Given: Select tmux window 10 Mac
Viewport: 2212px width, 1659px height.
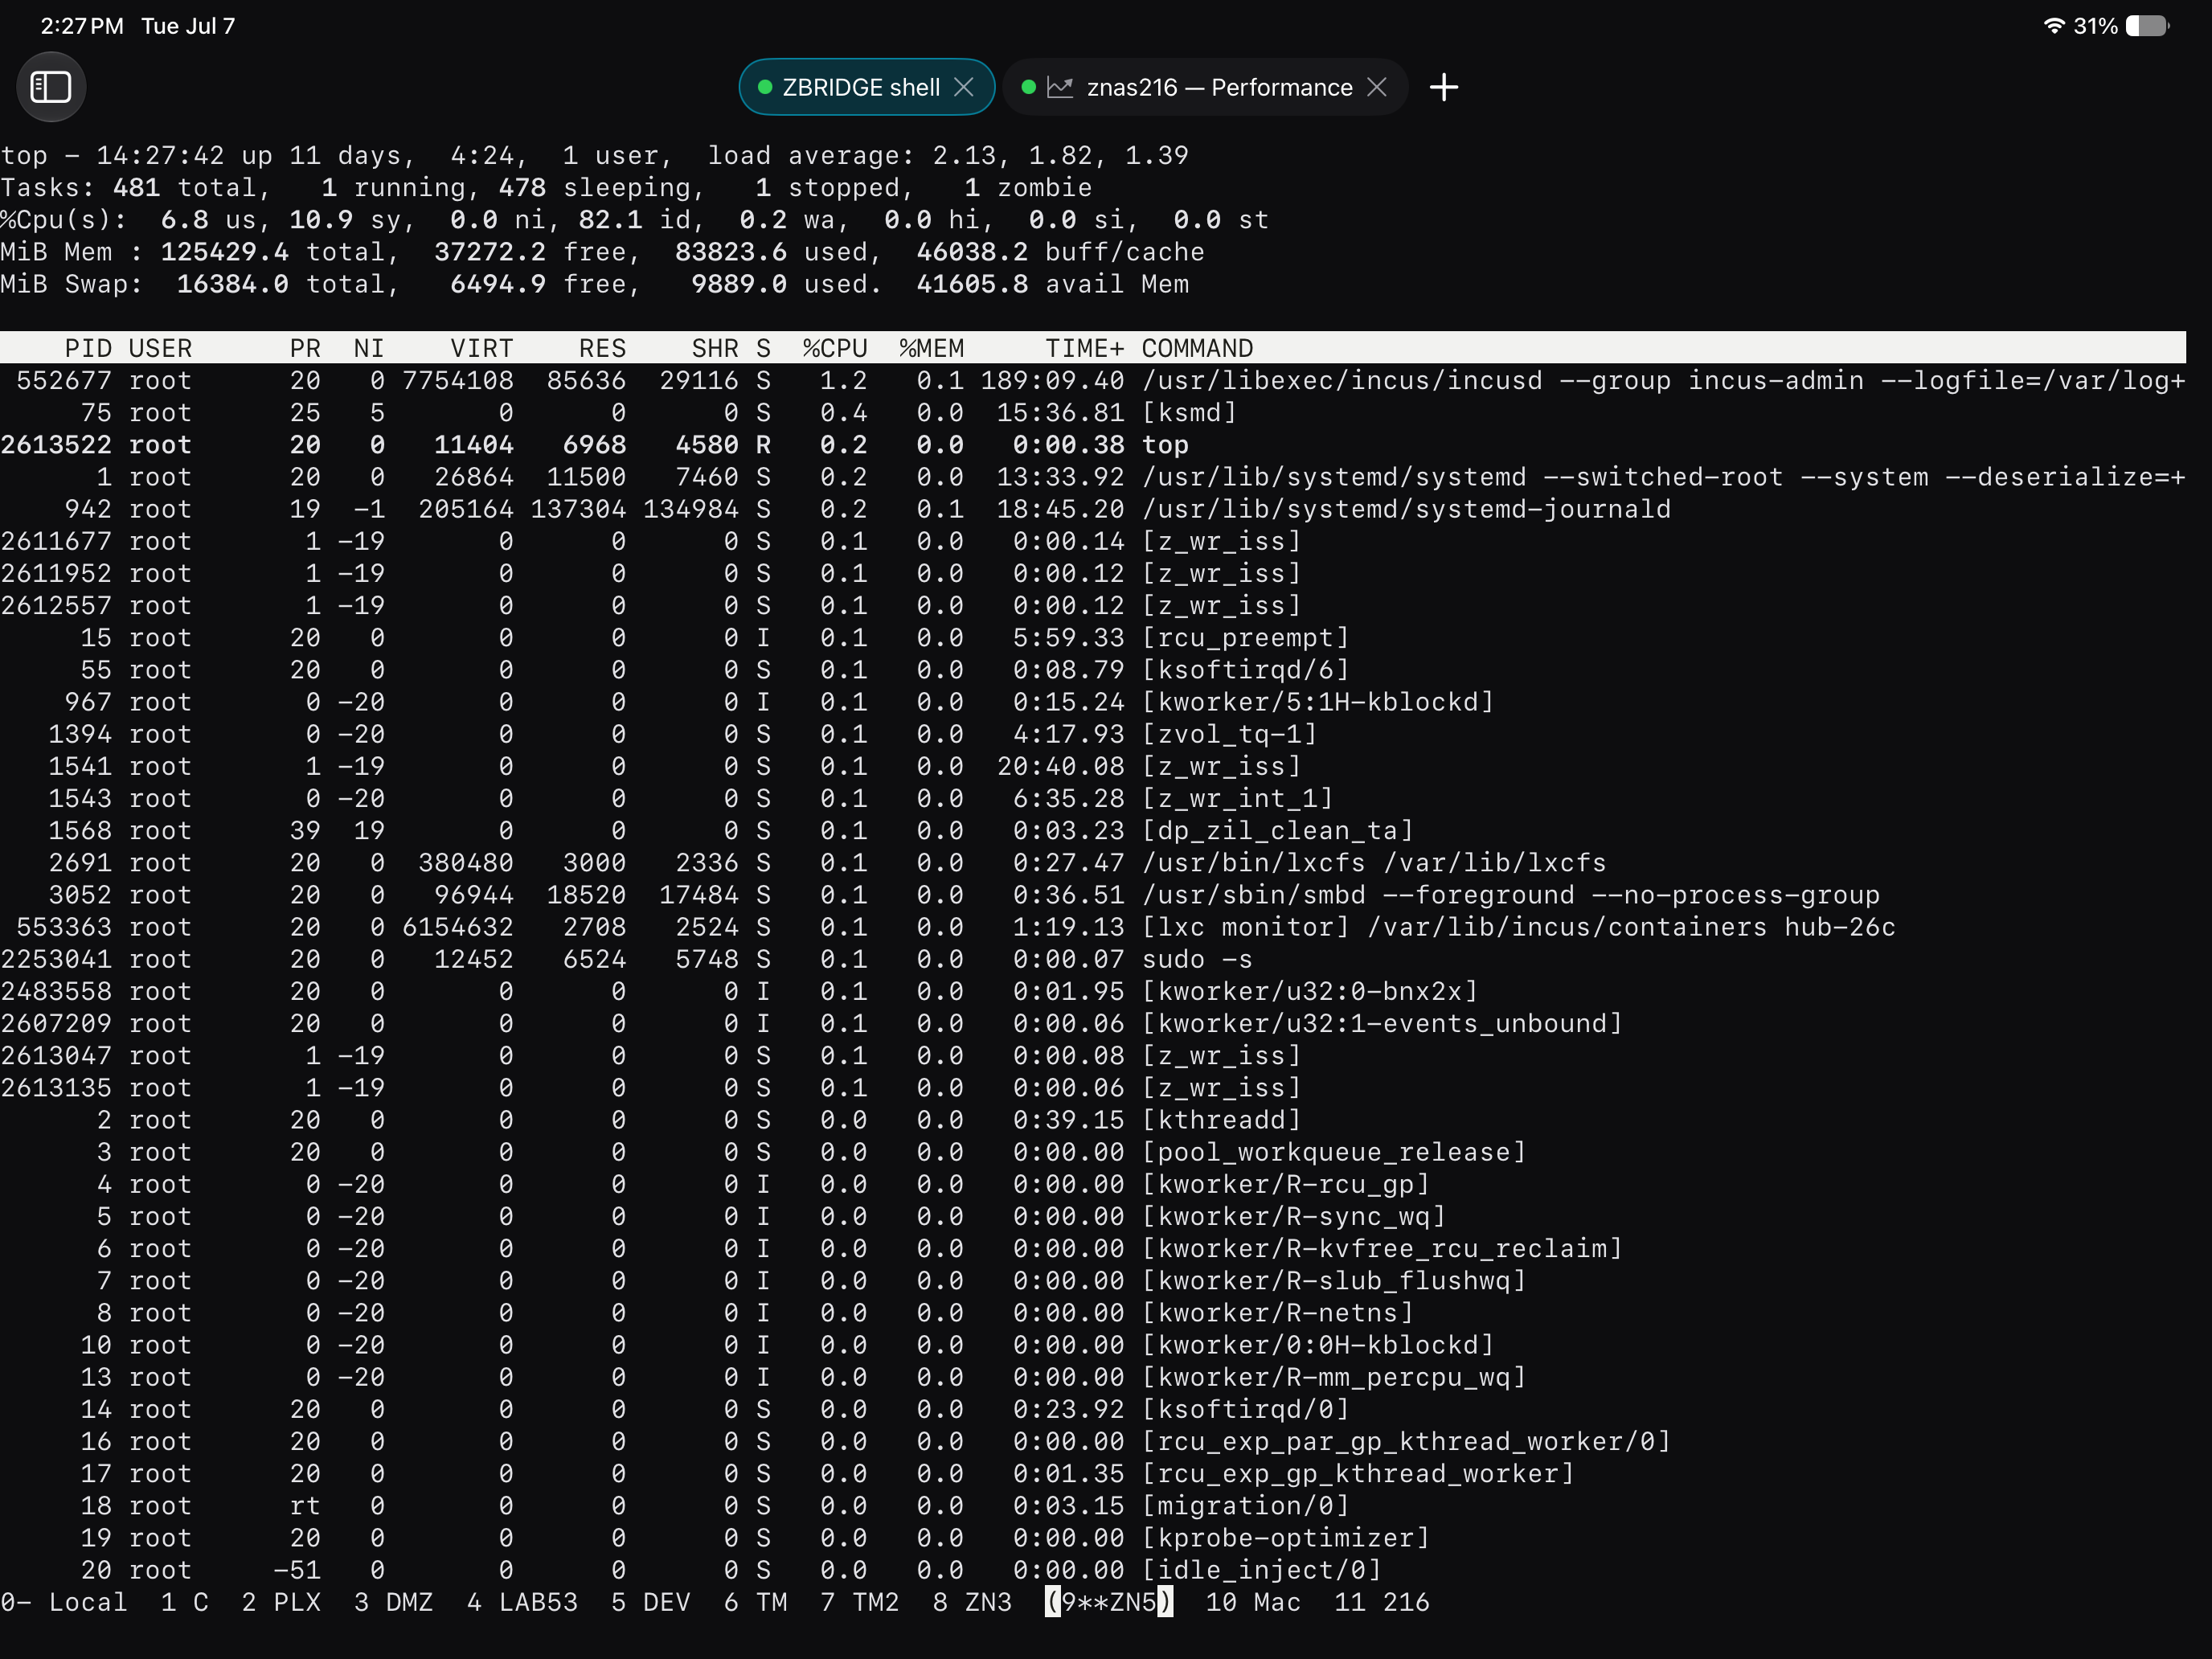Looking at the screenshot, I should point(1253,1602).
